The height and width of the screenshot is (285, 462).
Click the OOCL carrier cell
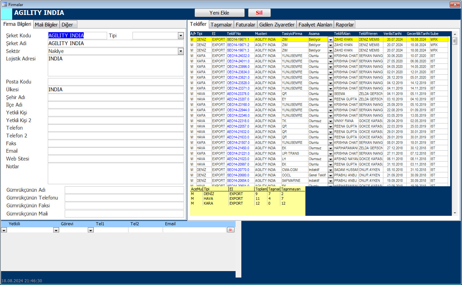click(294, 175)
